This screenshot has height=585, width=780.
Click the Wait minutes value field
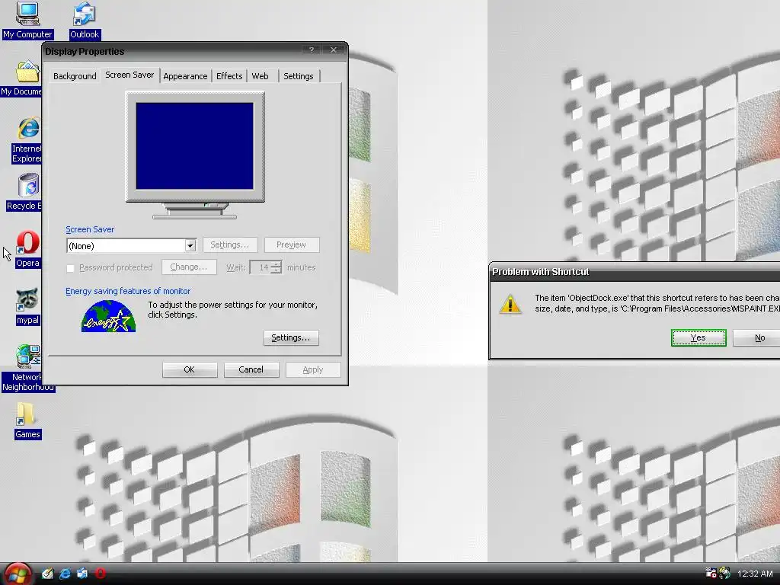tap(261, 267)
